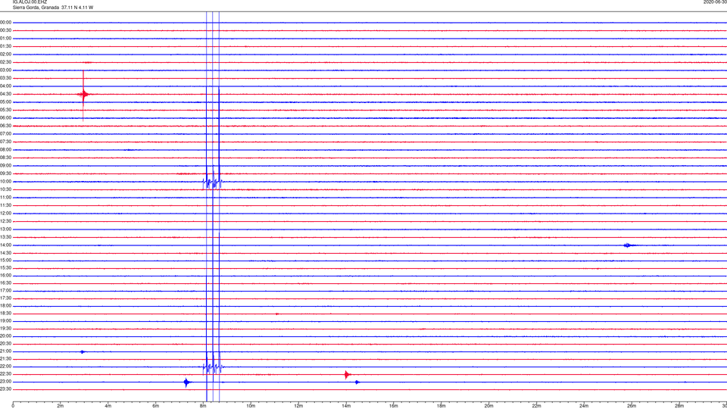Select the 23:00 trace time label
727x409 pixels.
6,382
